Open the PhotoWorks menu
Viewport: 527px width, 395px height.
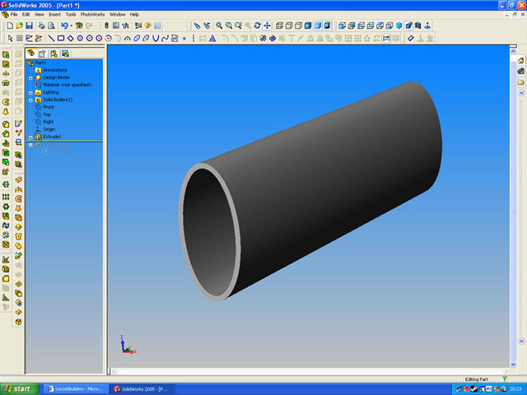(92, 15)
